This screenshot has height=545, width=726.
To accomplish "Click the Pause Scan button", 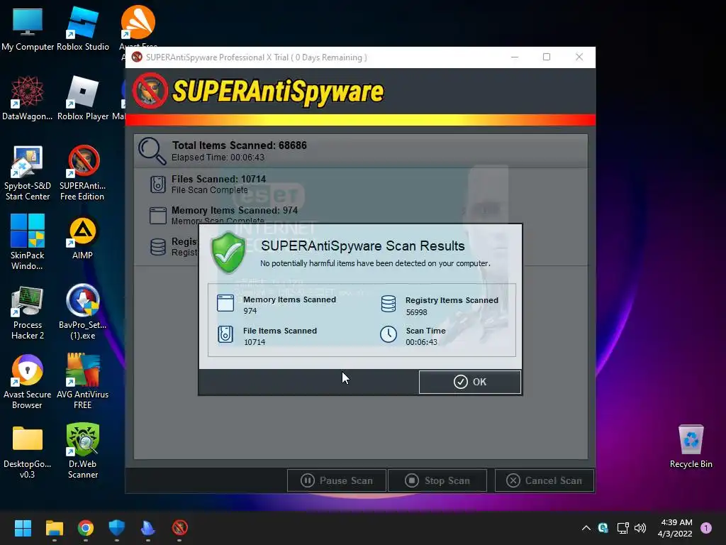I will 337,480.
